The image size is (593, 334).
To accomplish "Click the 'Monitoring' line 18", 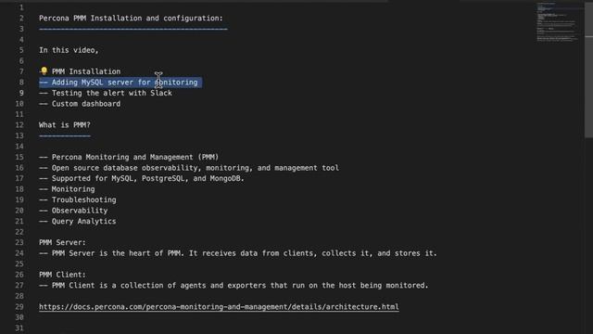I will (x=67, y=189).
